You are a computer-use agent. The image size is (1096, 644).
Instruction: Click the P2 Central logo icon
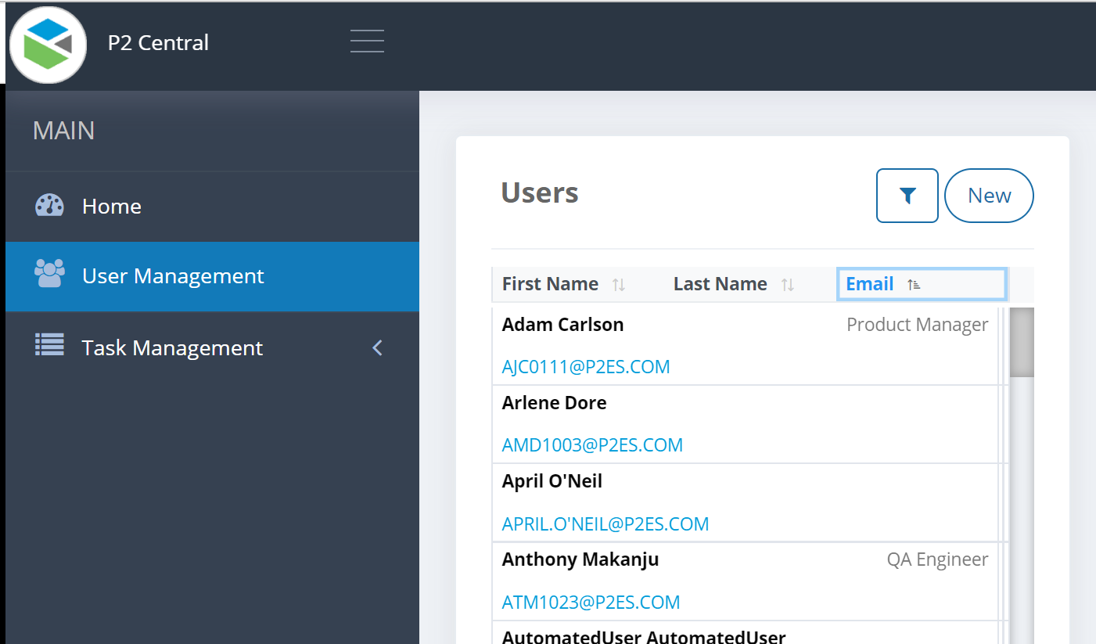[x=48, y=44]
